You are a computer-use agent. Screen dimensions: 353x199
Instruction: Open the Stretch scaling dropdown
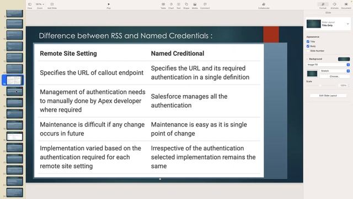335,71
